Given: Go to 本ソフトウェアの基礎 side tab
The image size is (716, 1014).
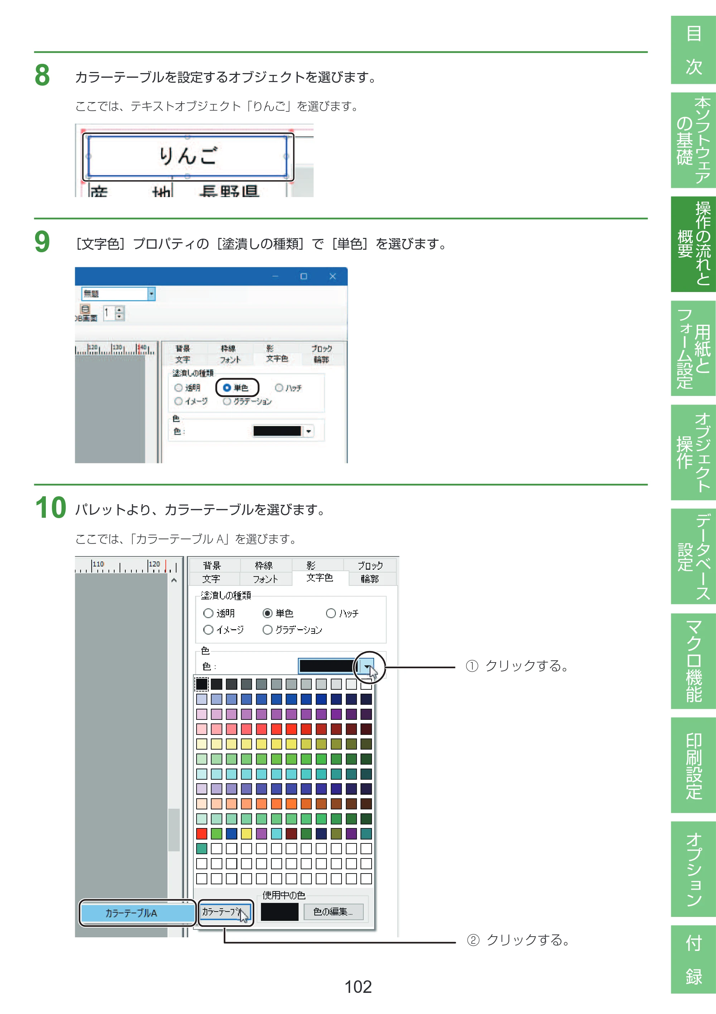Looking at the screenshot, I should click(x=693, y=140).
